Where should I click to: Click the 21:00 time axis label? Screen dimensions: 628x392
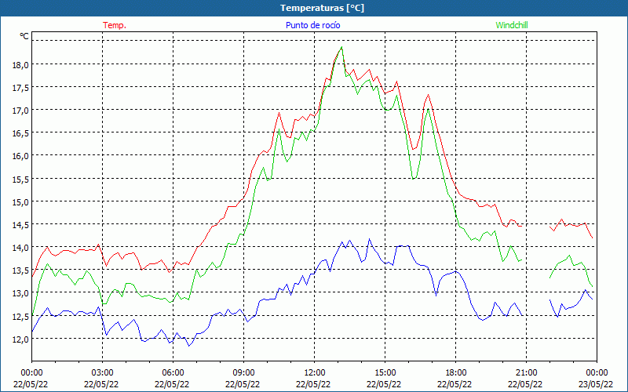pos(526,372)
